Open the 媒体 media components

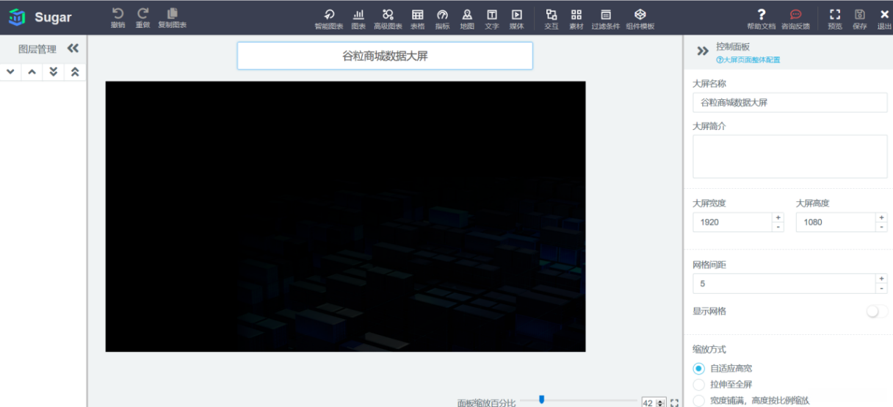(x=517, y=19)
